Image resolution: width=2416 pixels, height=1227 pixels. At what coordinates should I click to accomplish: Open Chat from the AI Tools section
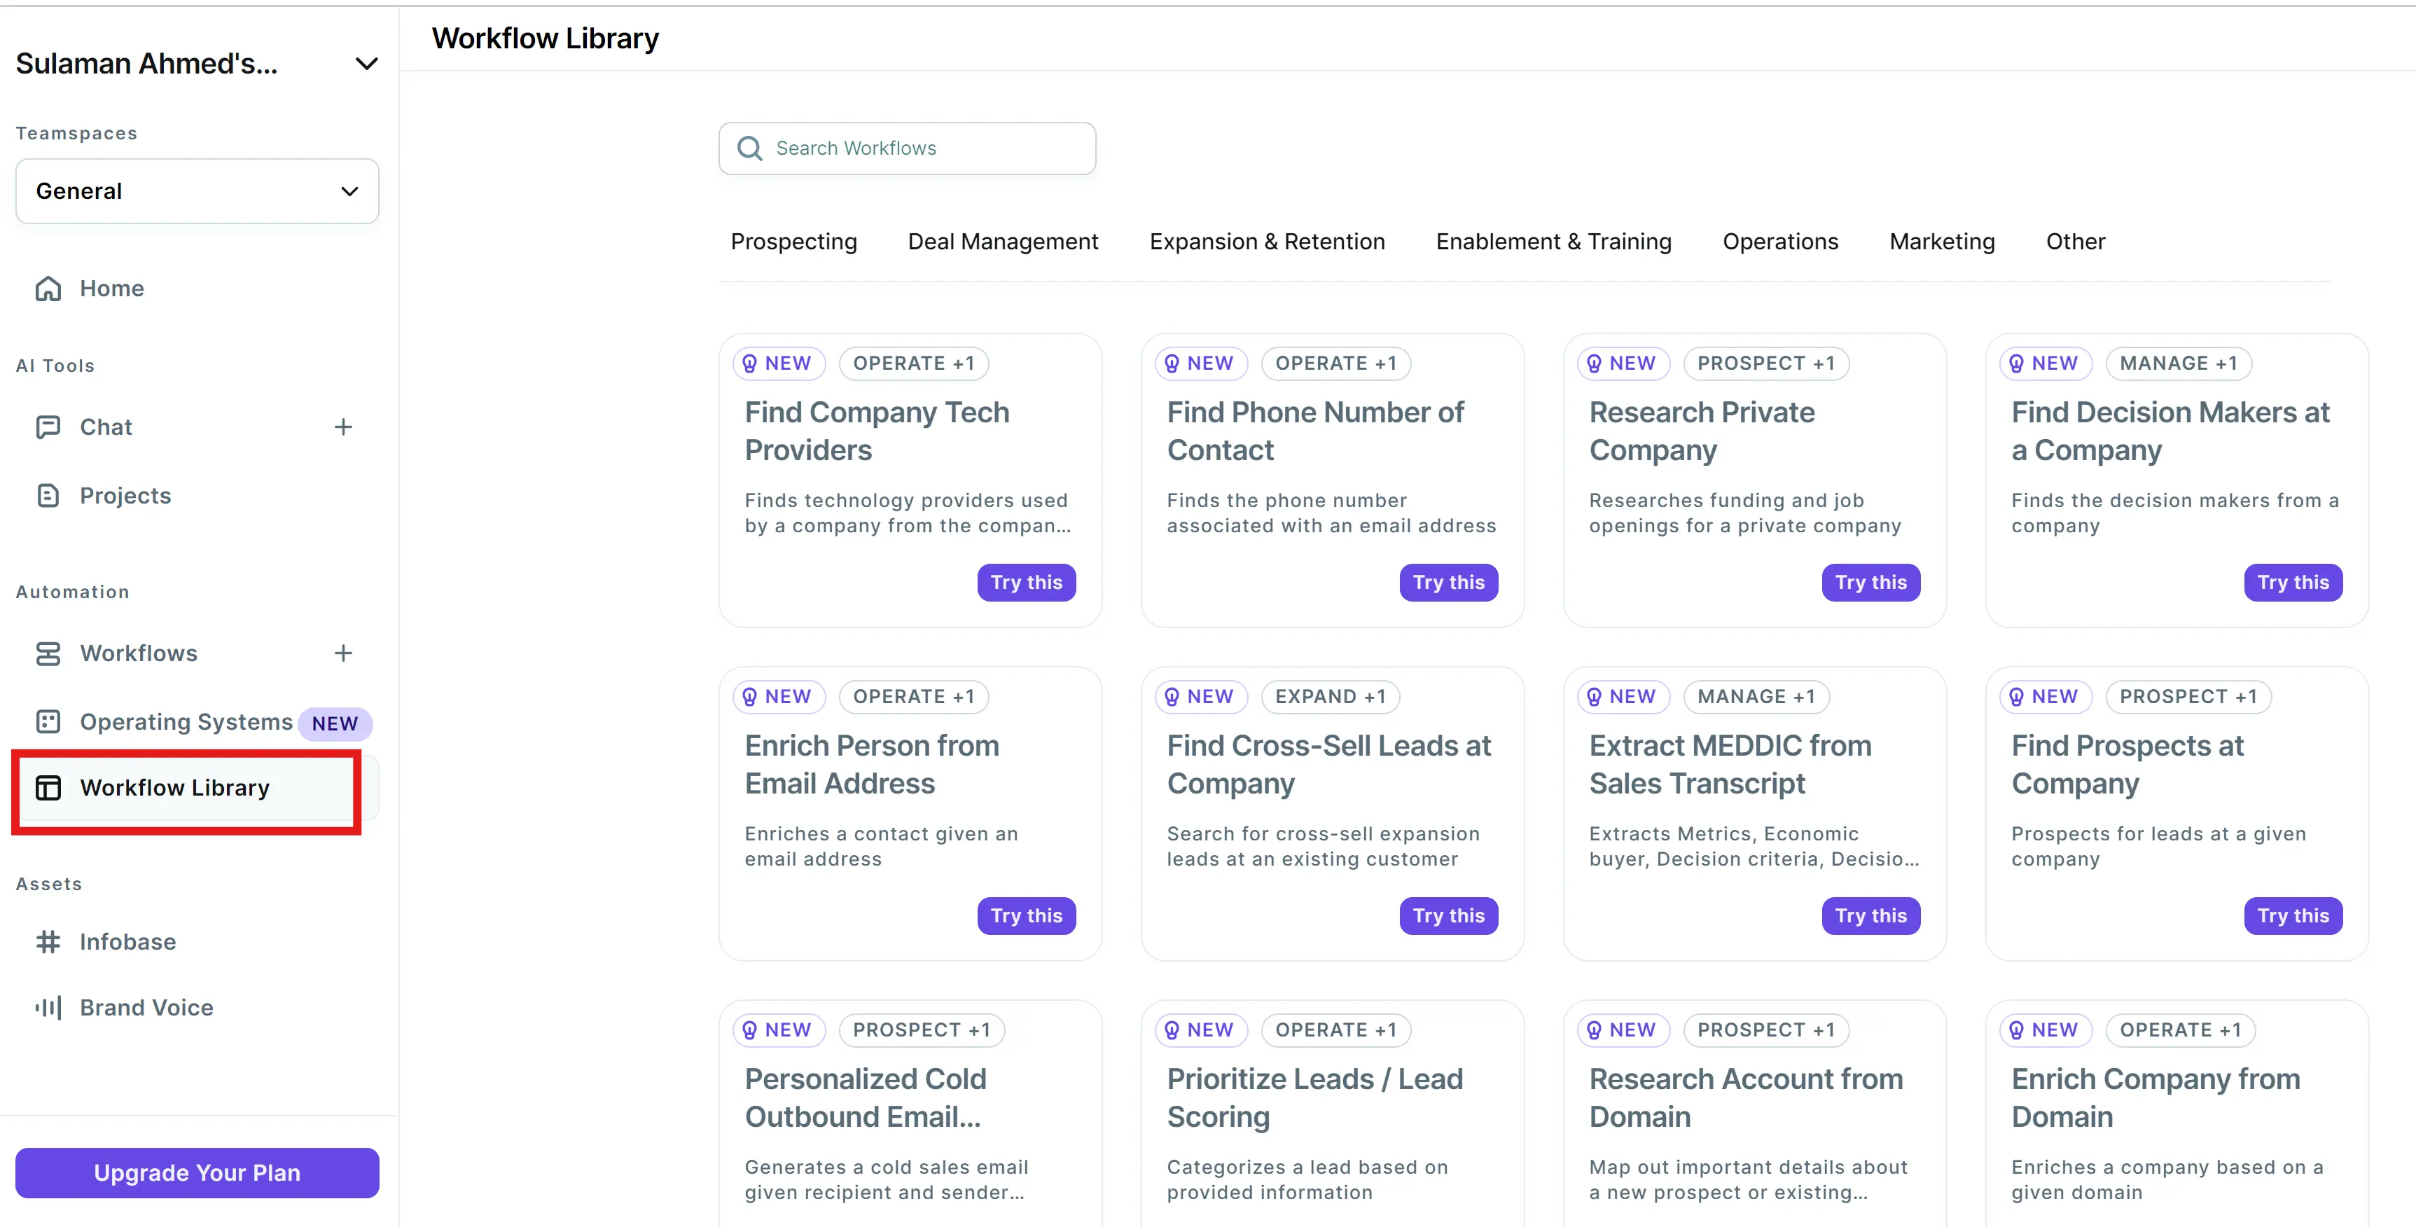click(x=105, y=427)
